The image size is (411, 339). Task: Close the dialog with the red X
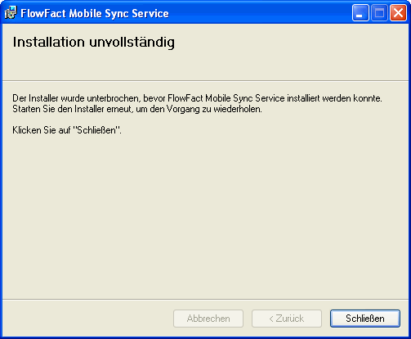[398, 12]
